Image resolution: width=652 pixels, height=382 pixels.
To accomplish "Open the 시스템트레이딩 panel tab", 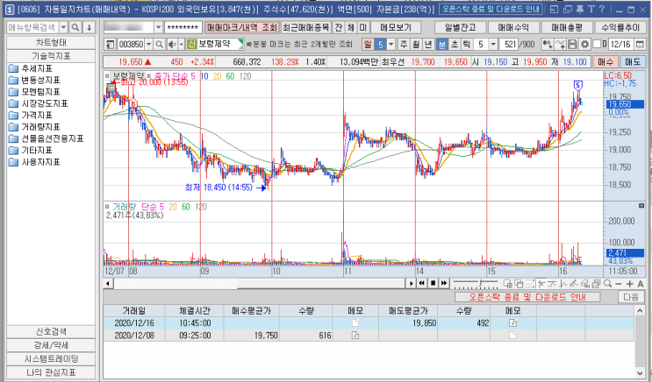I will (51, 358).
